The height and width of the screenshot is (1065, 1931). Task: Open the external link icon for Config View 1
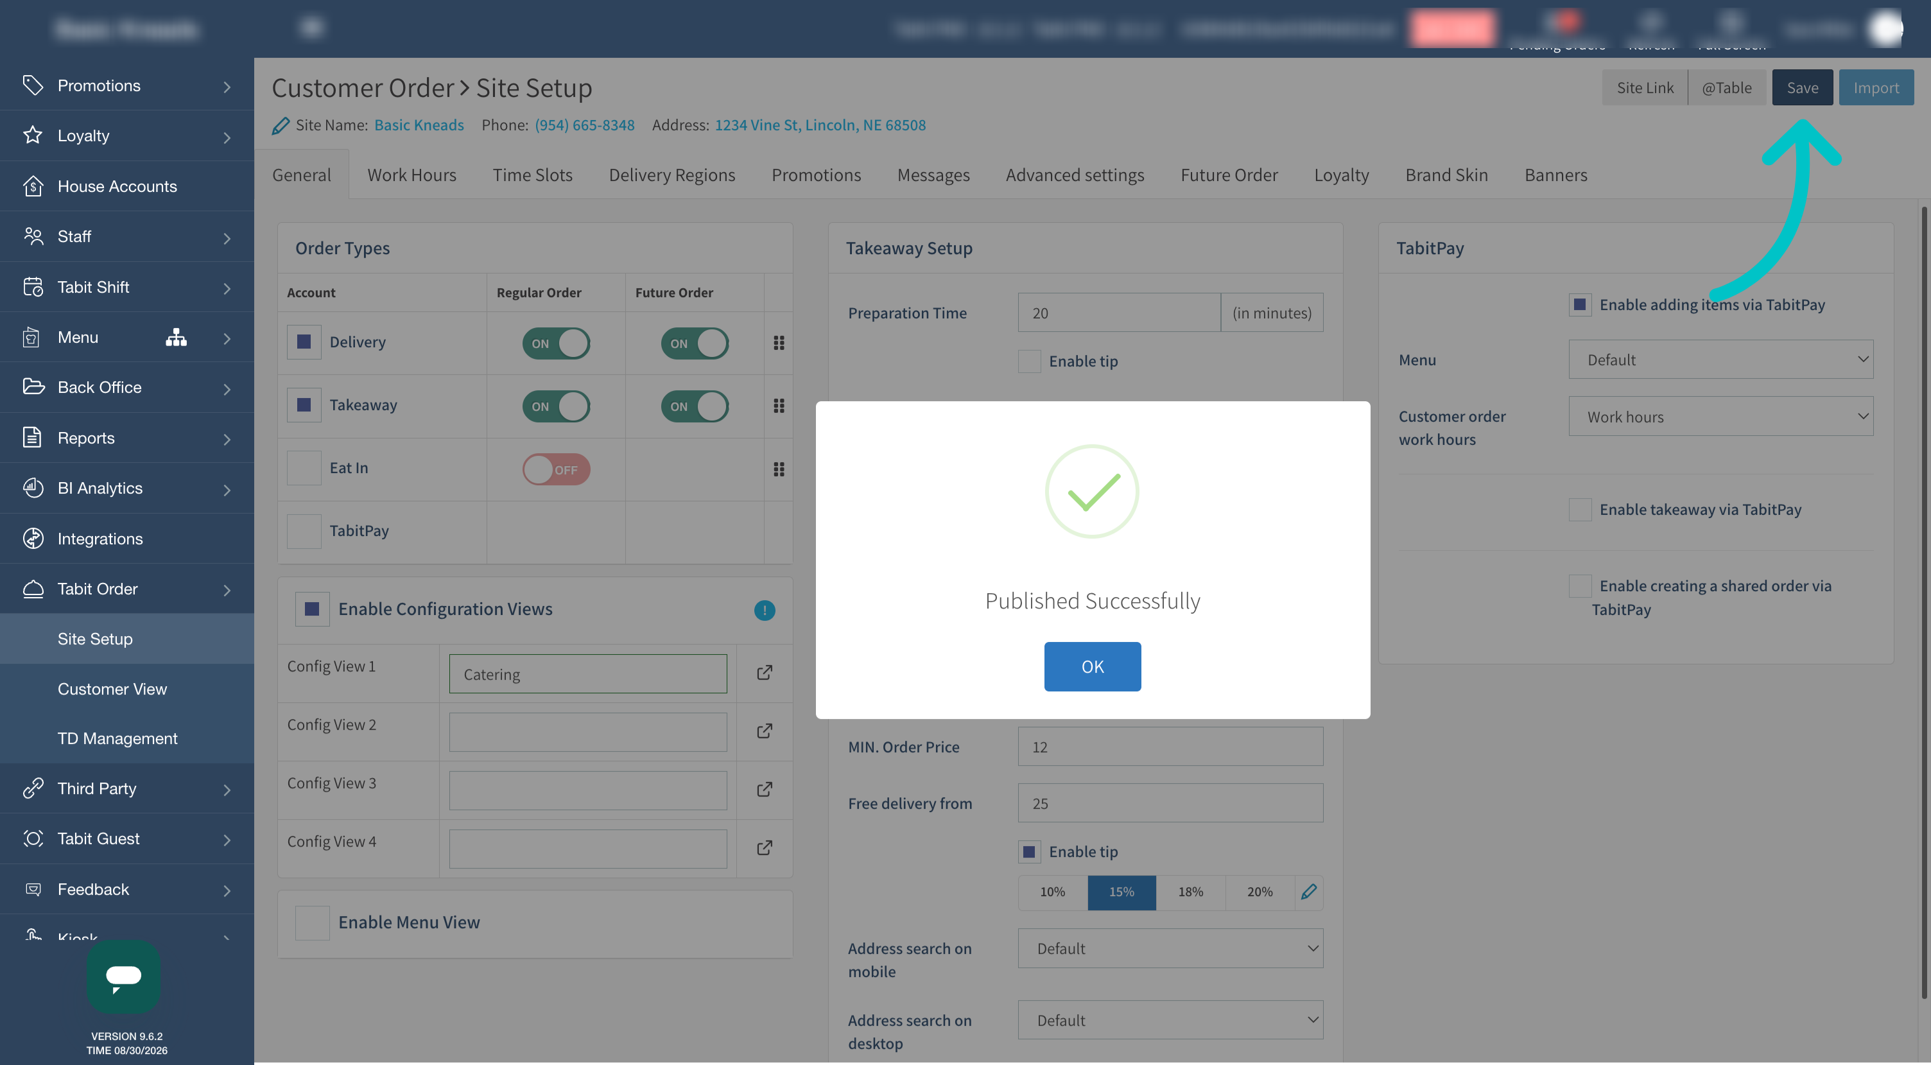click(x=764, y=672)
